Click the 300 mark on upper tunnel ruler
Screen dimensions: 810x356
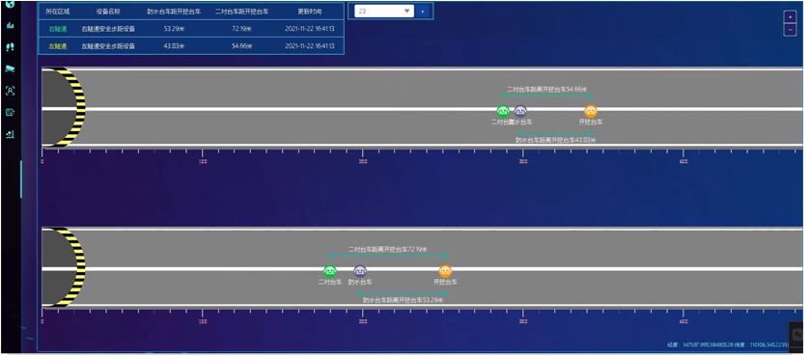[x=522, y=161]
